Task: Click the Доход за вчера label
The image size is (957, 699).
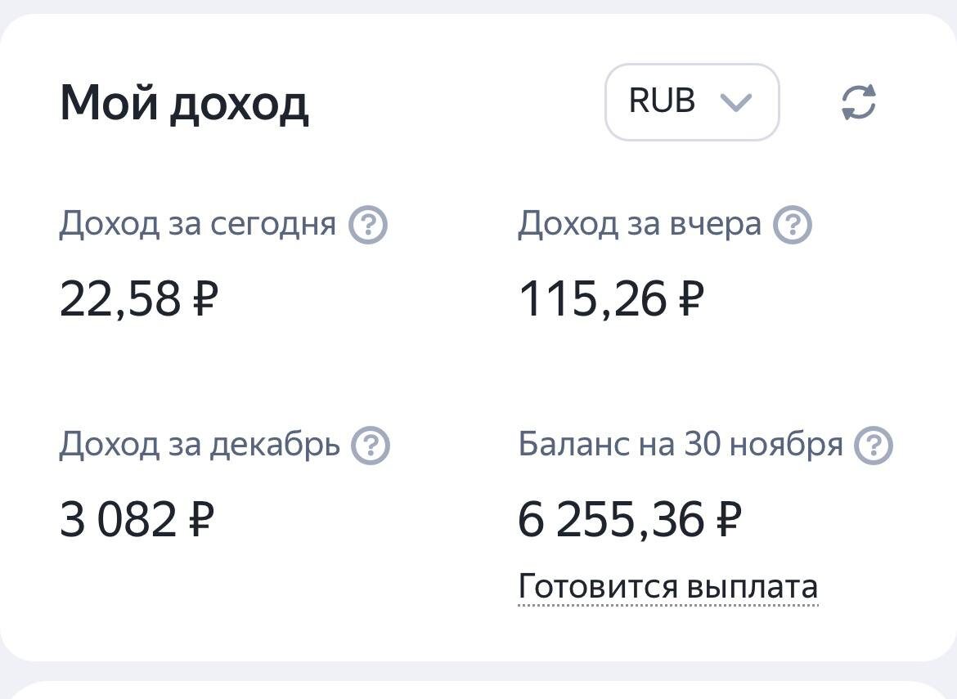Action: point(640,223)
